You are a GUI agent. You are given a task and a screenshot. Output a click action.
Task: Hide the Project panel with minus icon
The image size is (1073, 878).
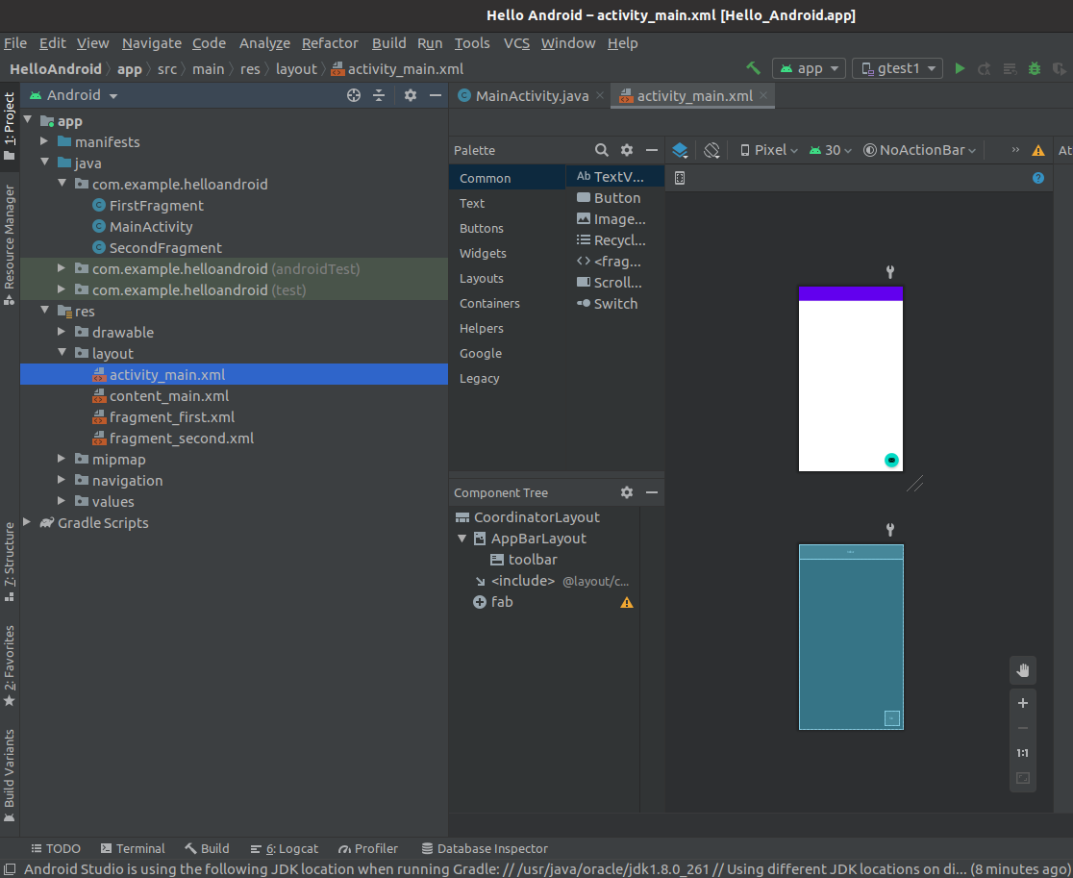(436, 95)
